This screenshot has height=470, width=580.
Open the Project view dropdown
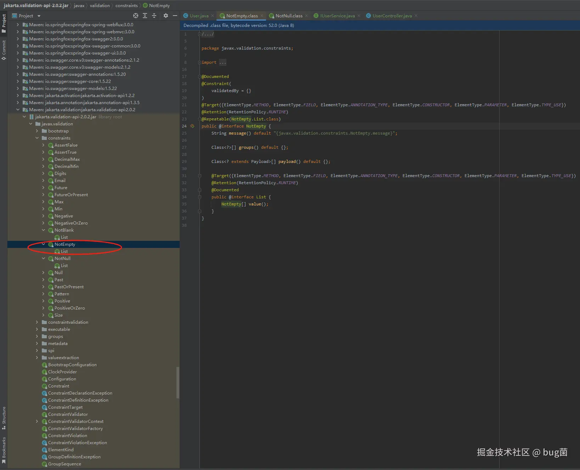(39, 16)
